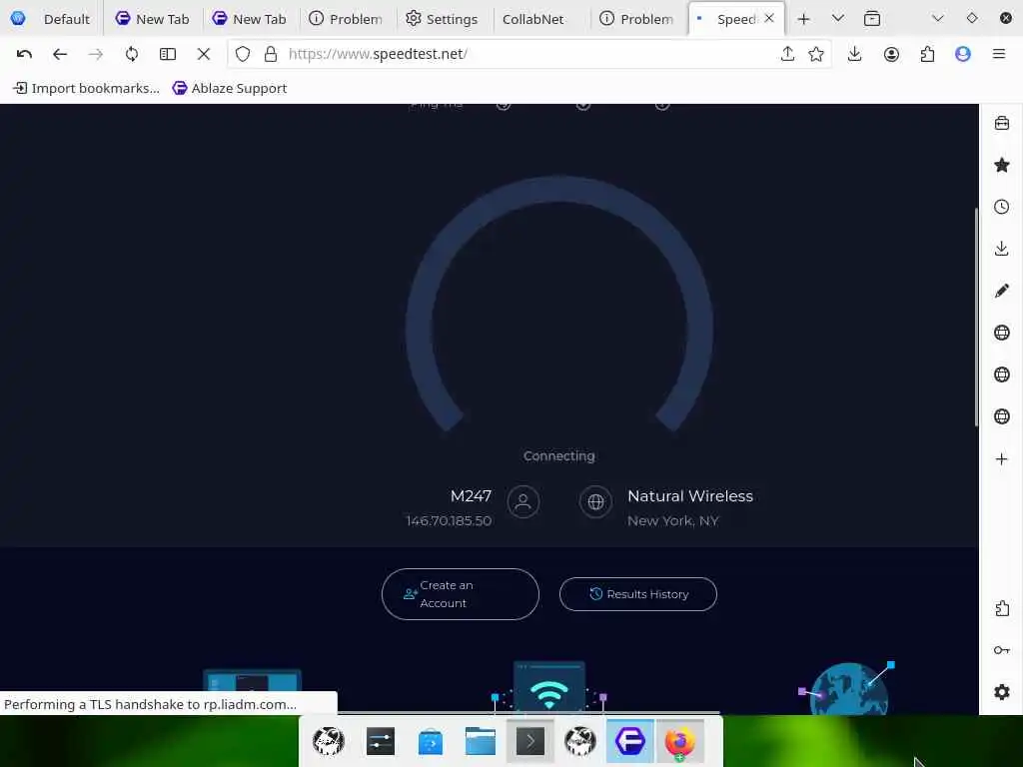This screenshot has width=1023, height=767.
Task: Open sidebar settings gear icon
Action: point(1002,692)
